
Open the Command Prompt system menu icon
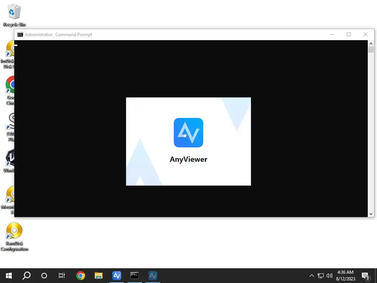[20, 35]
